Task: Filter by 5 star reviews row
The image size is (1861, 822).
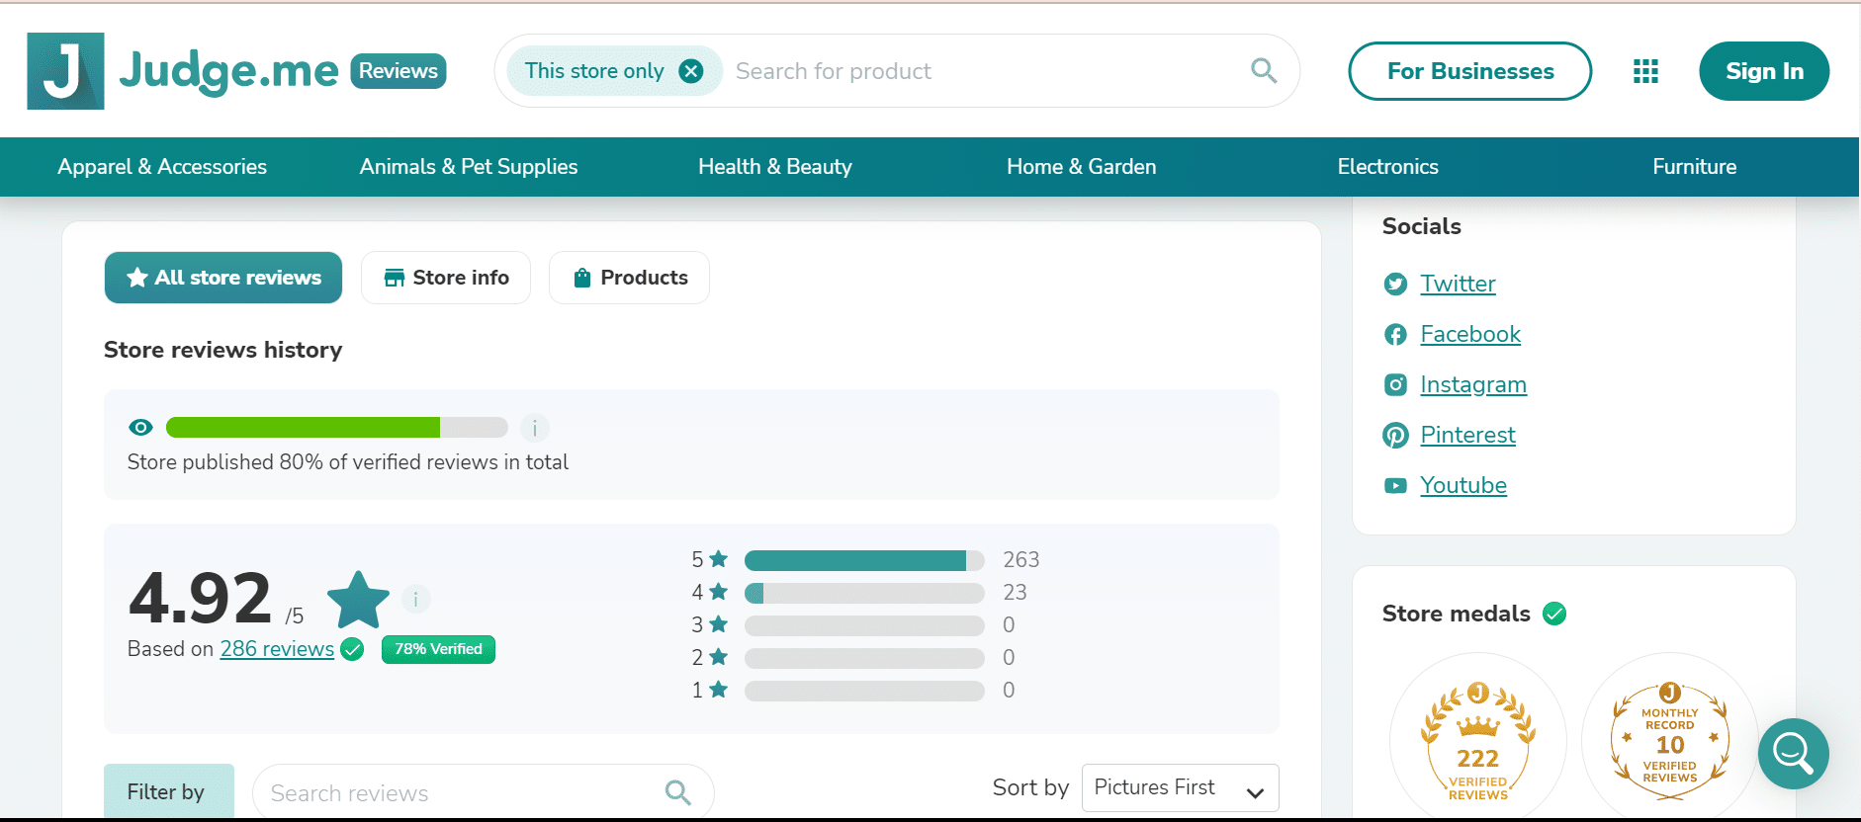Action: click(x=865, y=560)
